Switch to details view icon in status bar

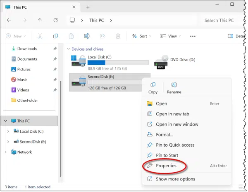[241, 187]
